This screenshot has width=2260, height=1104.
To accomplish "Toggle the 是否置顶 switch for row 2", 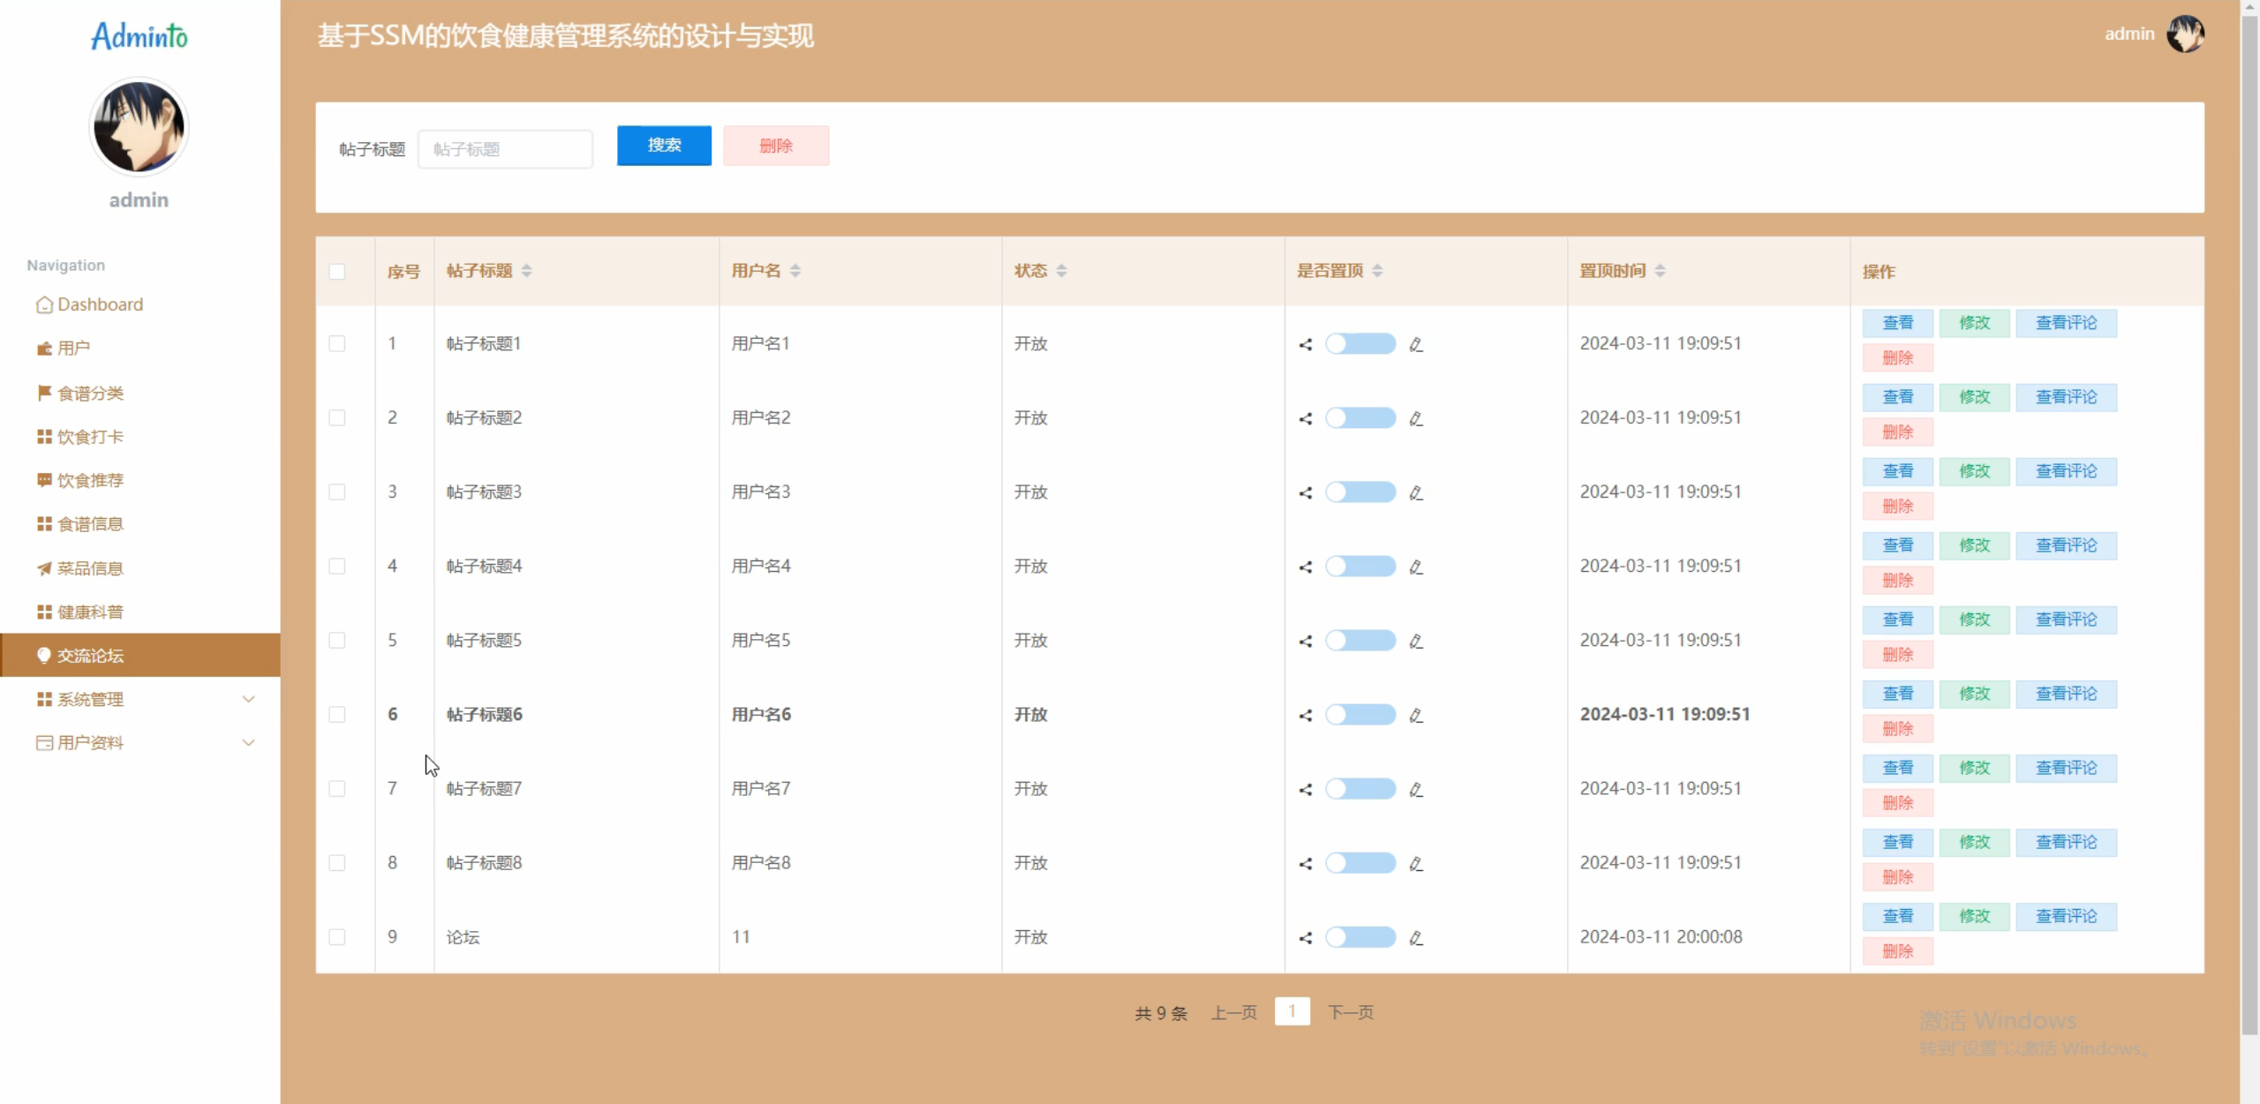I will tap(1360, 418).
